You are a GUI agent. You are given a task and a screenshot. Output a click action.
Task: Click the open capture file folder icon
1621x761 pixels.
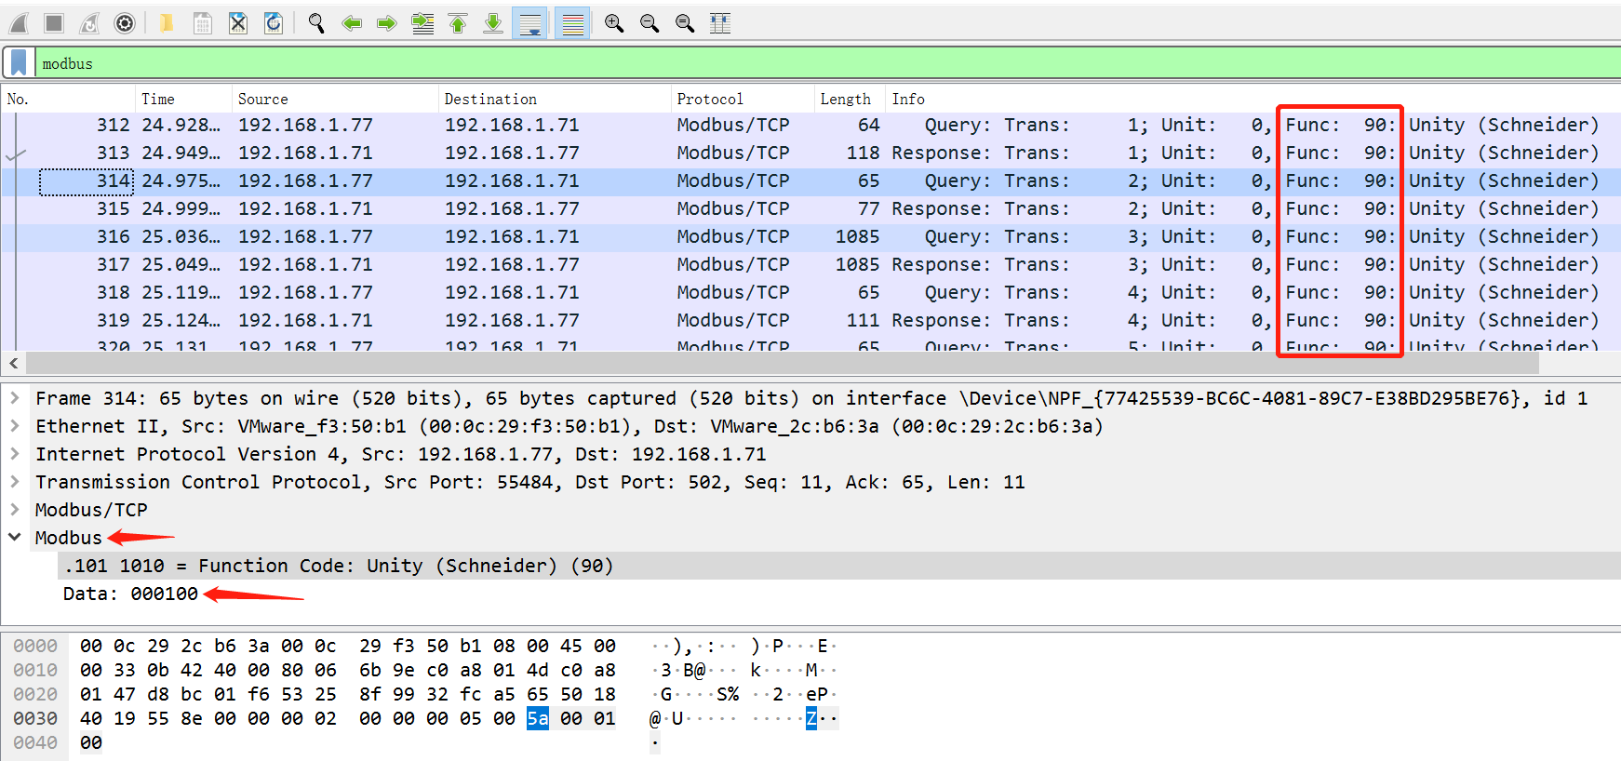click(167, 23)
